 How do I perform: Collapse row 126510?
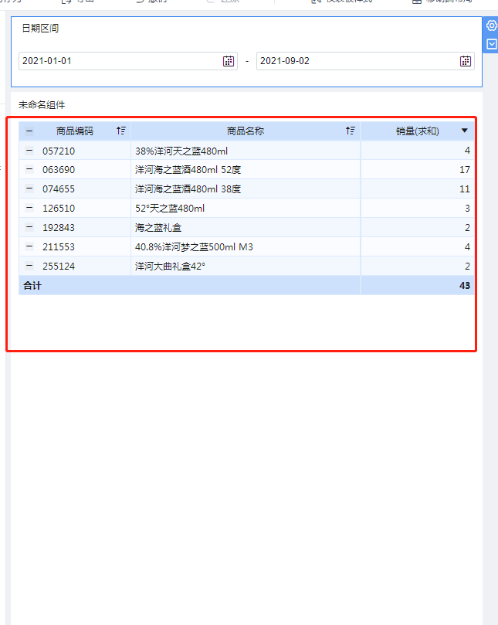[x=29, y=208]
